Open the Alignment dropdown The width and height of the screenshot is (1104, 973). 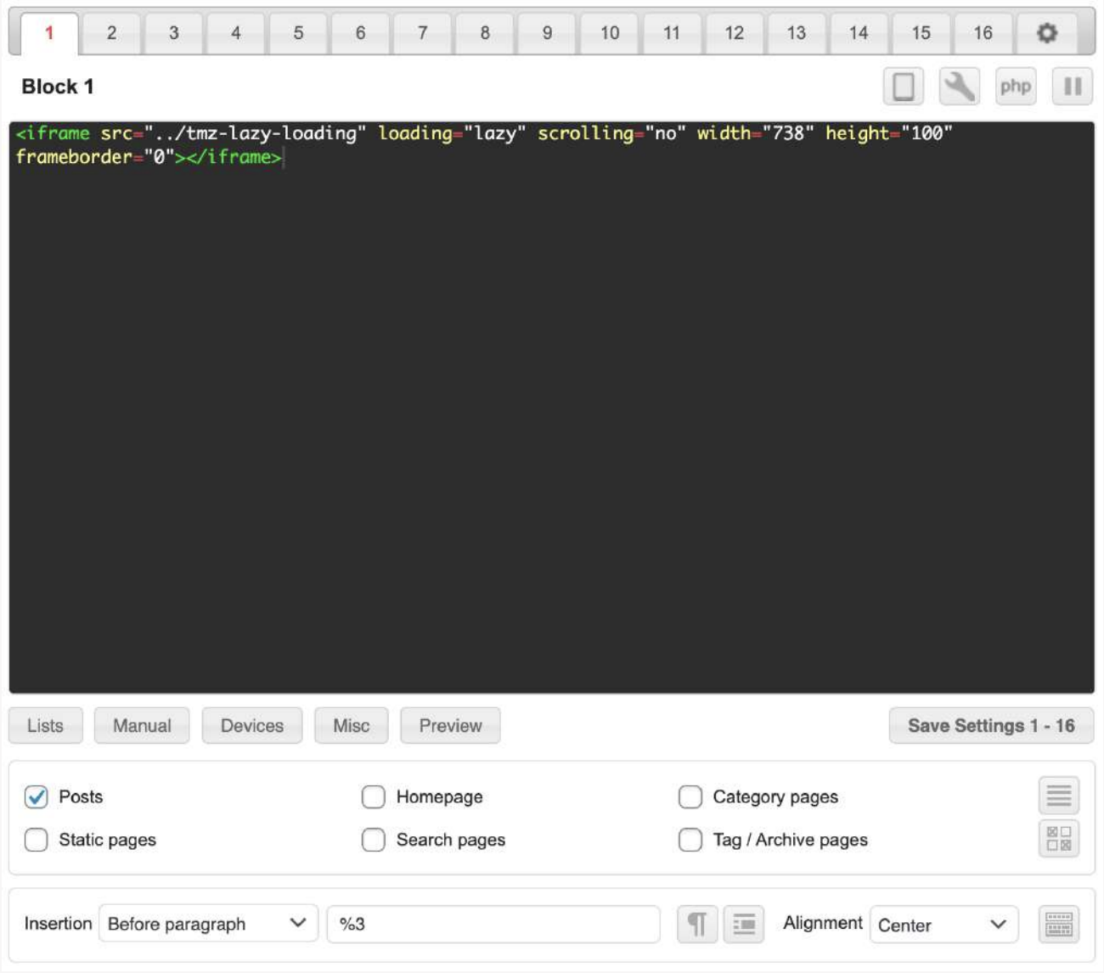(x=943, y=925)
